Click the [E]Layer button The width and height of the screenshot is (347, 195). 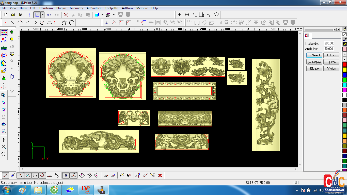pos(314,69)
